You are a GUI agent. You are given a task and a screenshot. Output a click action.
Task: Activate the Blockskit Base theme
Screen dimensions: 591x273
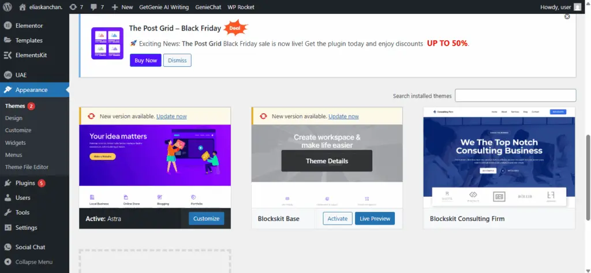337,219
